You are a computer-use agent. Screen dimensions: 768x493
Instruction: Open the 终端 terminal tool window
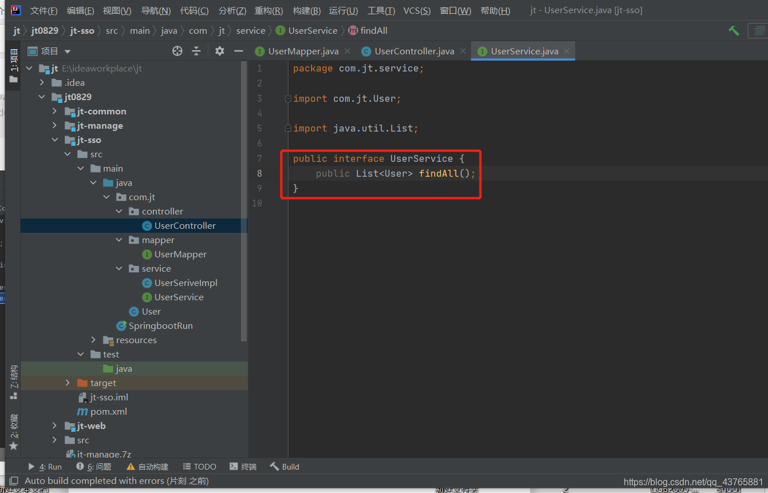pyautogui.click(x=243, y=467)
